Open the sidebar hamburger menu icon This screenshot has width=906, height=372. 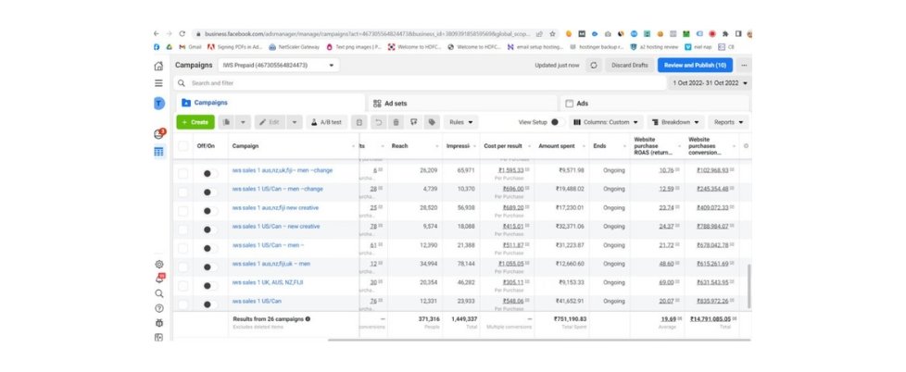pos(158,83)
